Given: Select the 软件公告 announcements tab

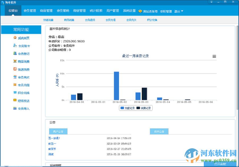Looking at the screenshot, I should tap(159, 131).
